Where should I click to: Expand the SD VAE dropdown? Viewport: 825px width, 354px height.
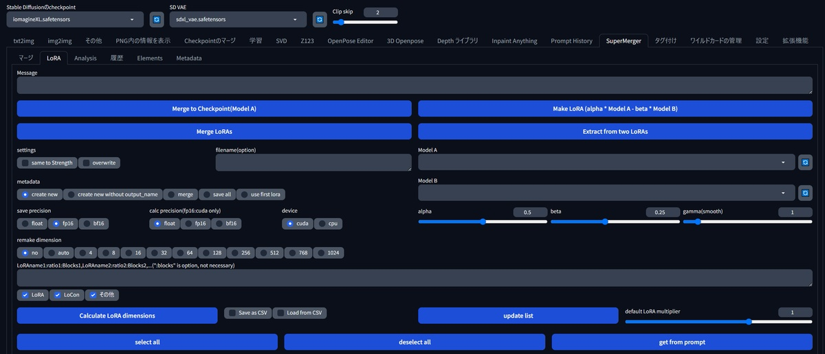(x=238, y=19)
